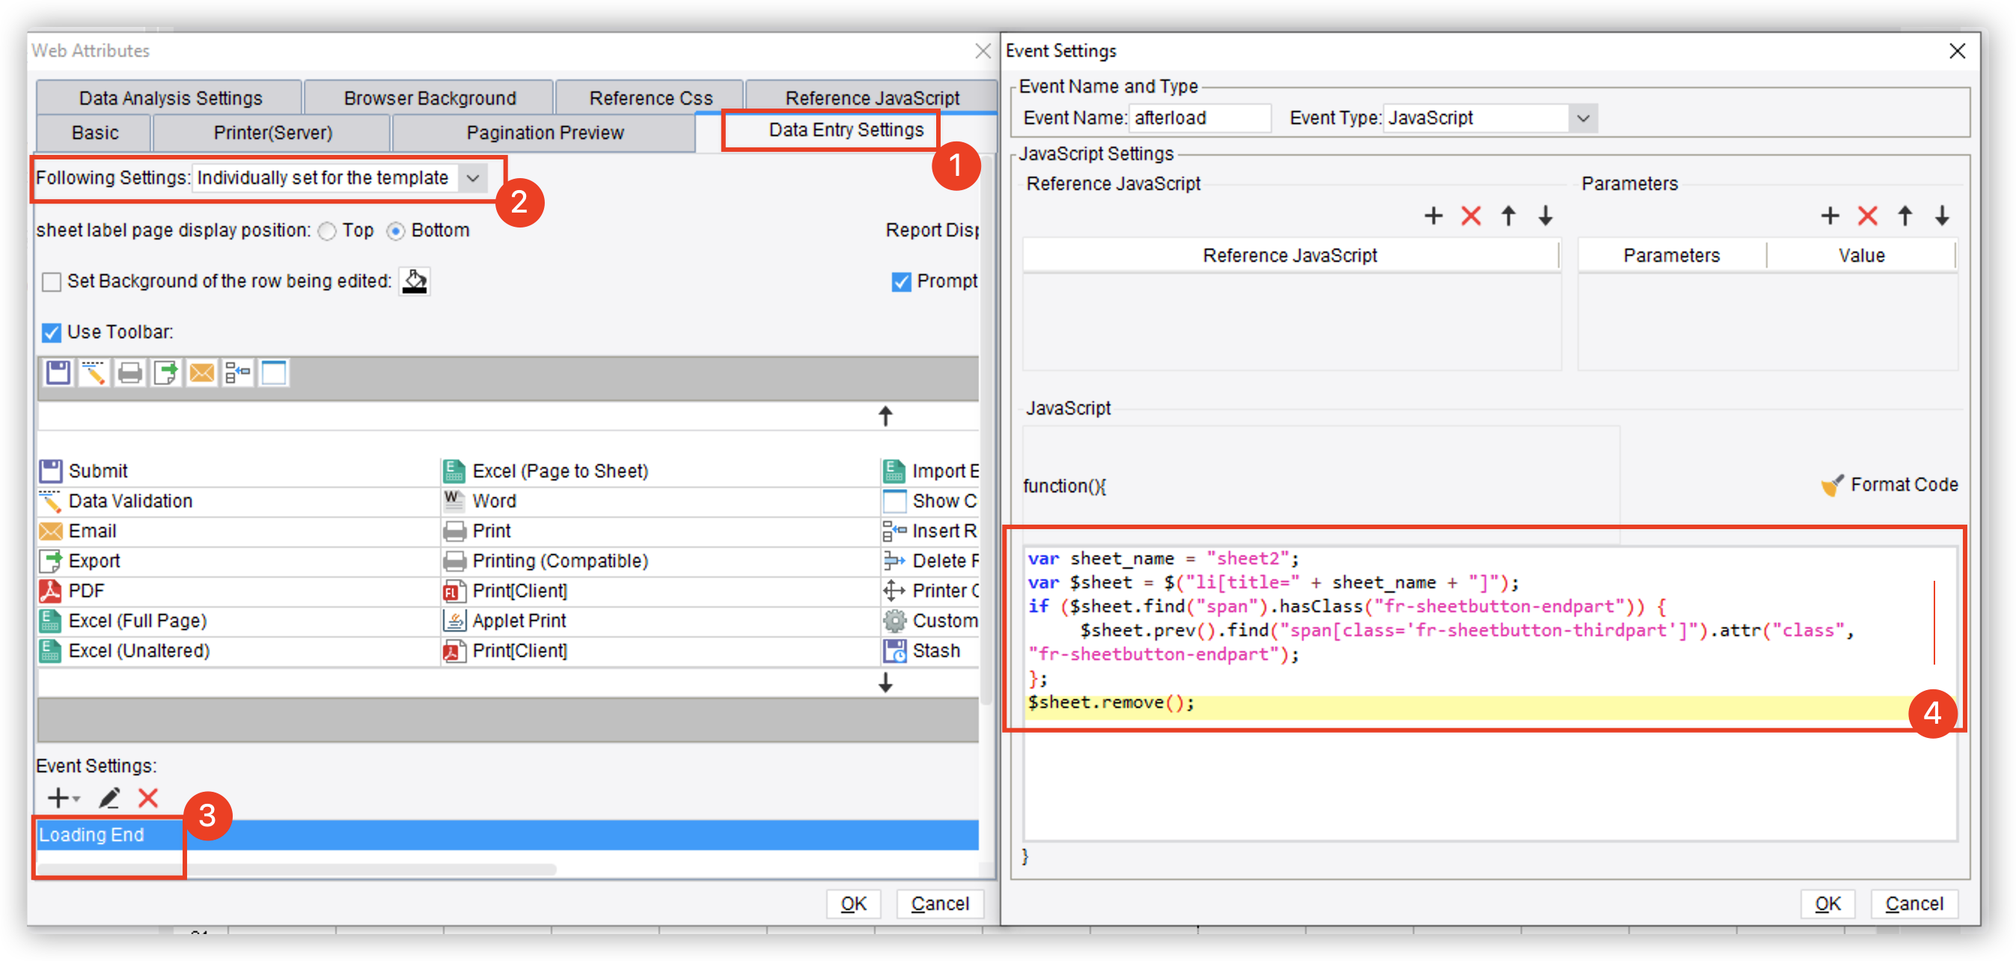Click Format Code button

[1890, 485]
